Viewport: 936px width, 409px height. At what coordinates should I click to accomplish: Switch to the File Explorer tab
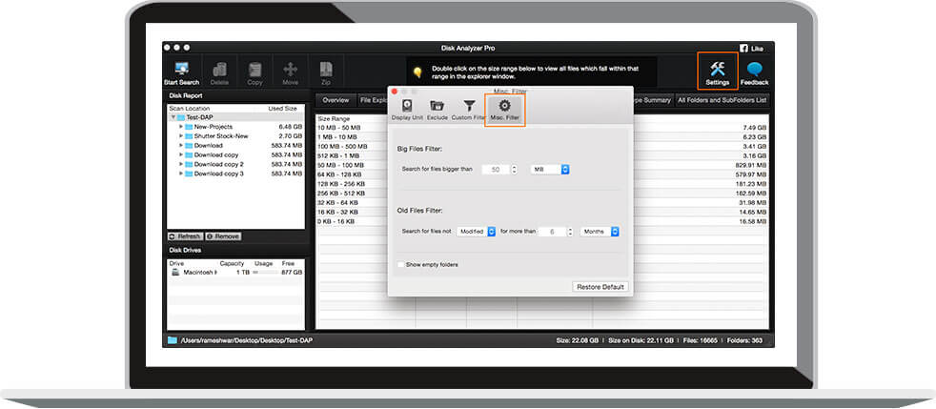click(x=373, y=100)
